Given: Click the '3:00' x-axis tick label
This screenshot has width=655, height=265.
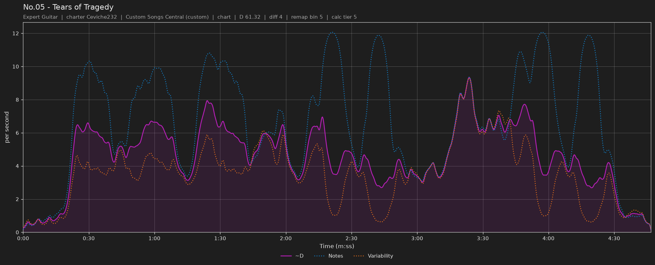Looking at the screenshot, I should [417, 239].
